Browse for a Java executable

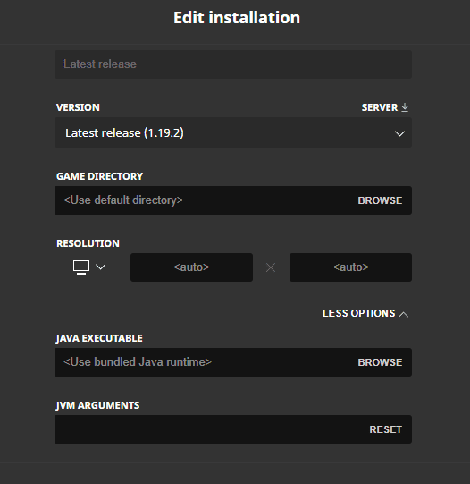(x=380, y=362)
